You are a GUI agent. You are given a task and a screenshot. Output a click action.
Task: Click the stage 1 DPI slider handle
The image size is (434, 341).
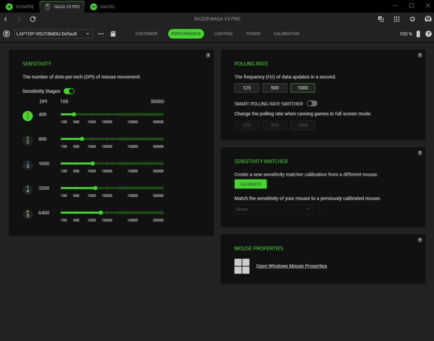tap(74, 114)
